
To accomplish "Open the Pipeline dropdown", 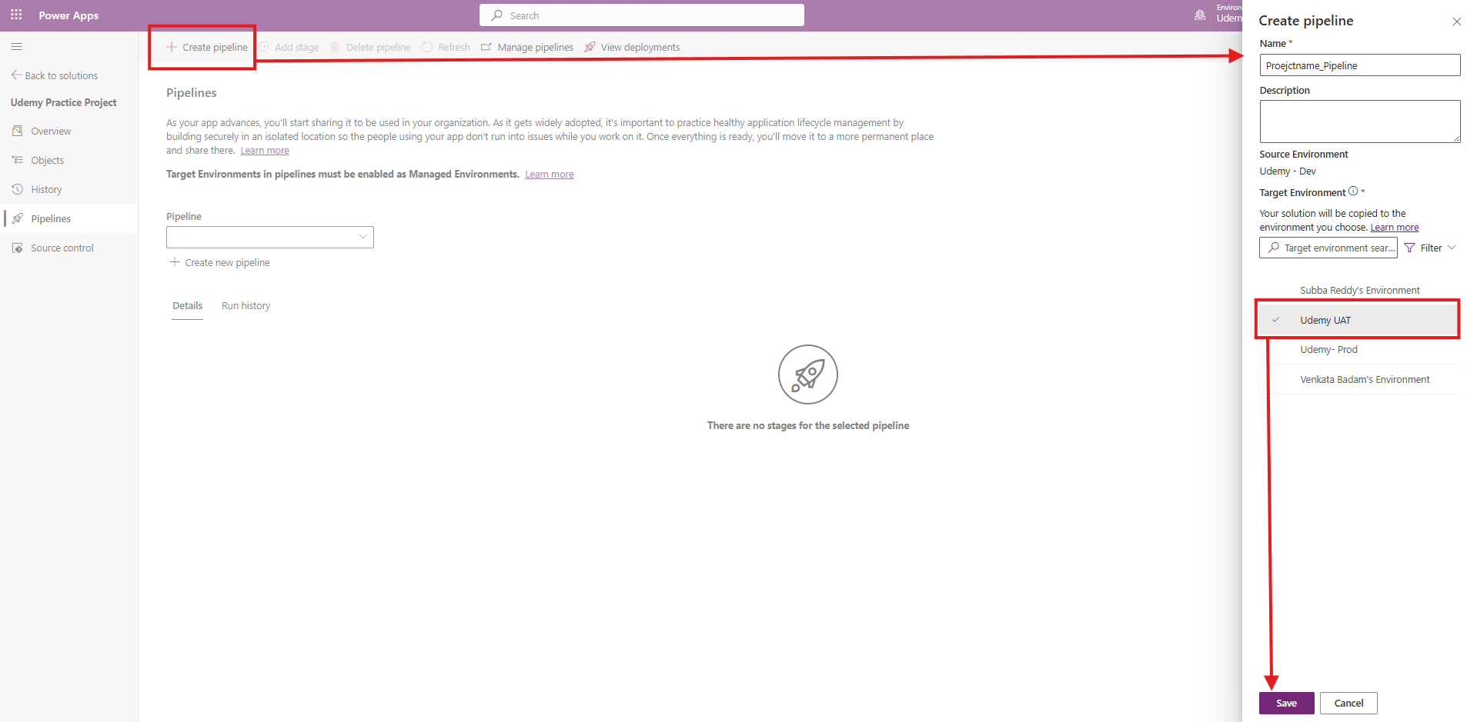I will pos(270,237).
